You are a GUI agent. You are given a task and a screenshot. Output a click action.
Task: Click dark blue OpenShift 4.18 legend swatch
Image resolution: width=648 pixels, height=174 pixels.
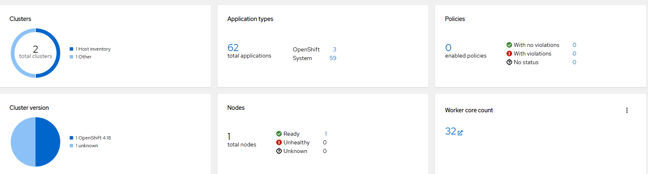click(71, 138)
